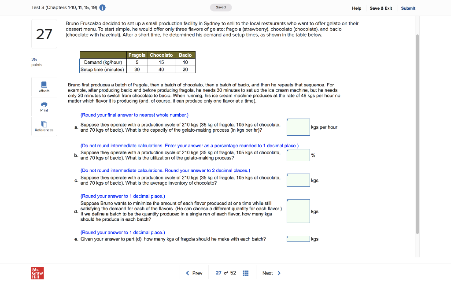Click the Chocolato demand cell '15'

tap(161, 62)
